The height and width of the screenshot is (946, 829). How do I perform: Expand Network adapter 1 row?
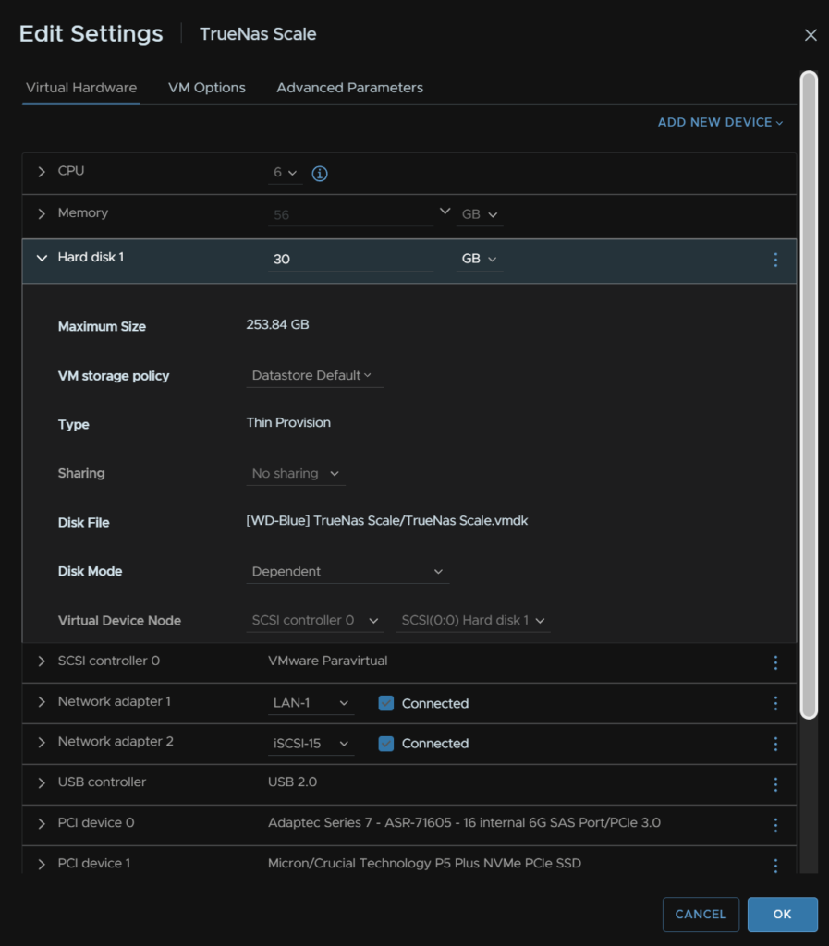coord(41,702)
